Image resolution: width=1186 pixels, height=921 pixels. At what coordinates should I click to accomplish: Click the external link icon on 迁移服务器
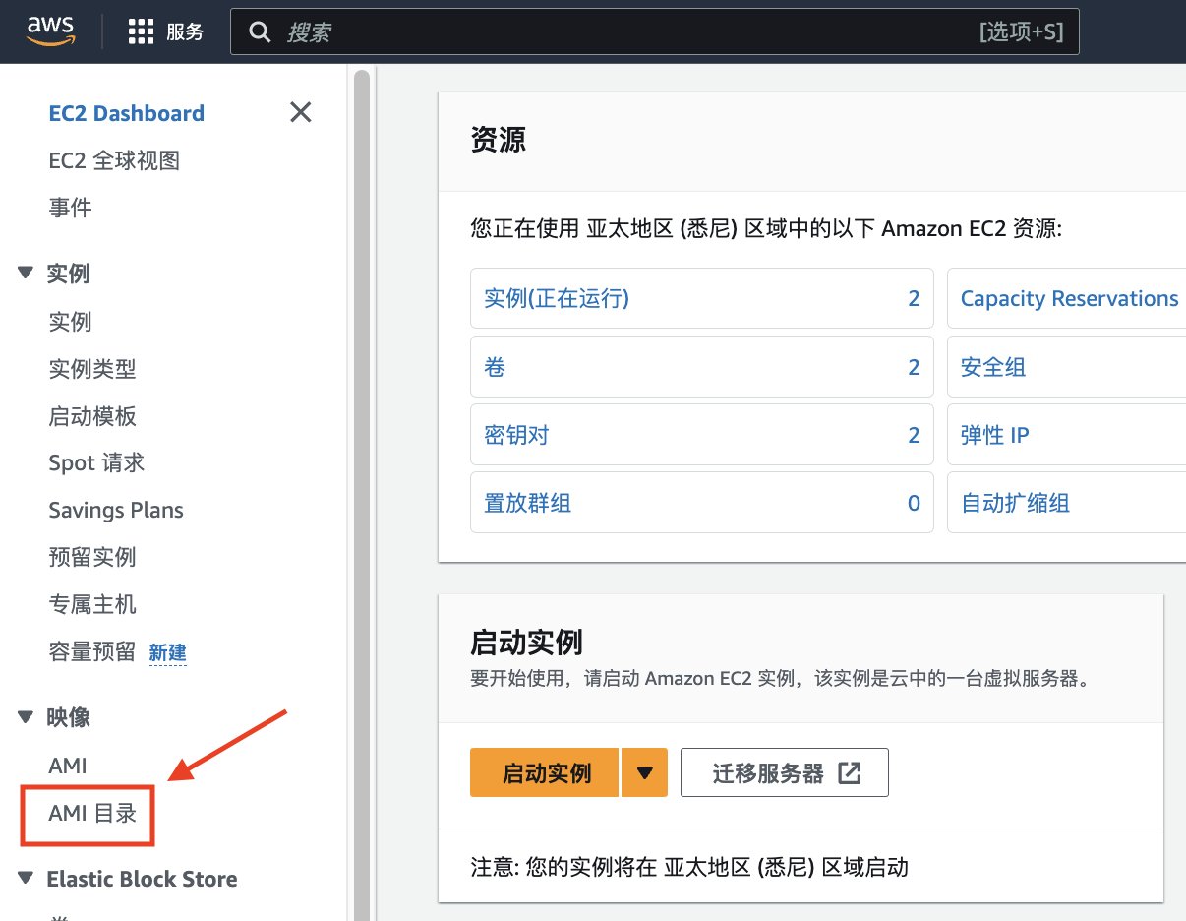tap(849, 773)
